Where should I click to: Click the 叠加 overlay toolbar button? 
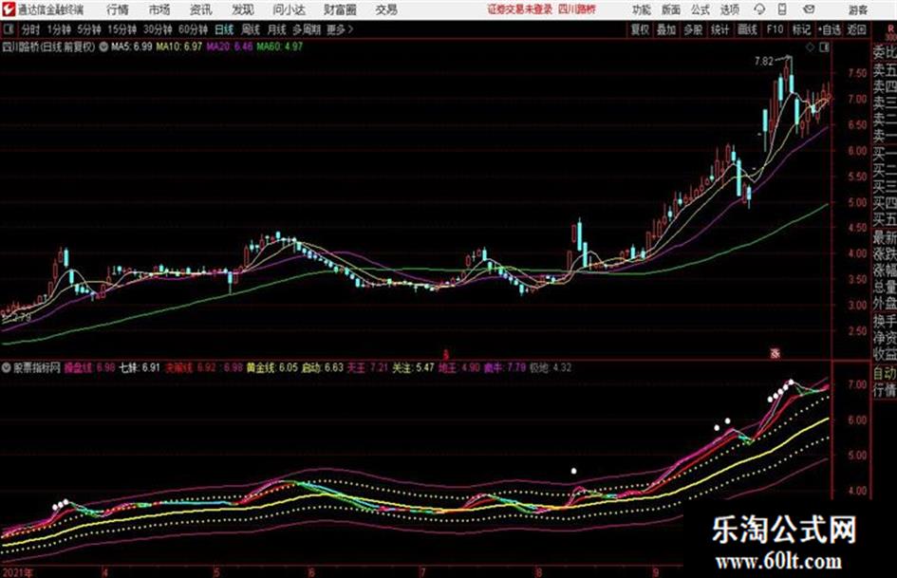(666, 29)
